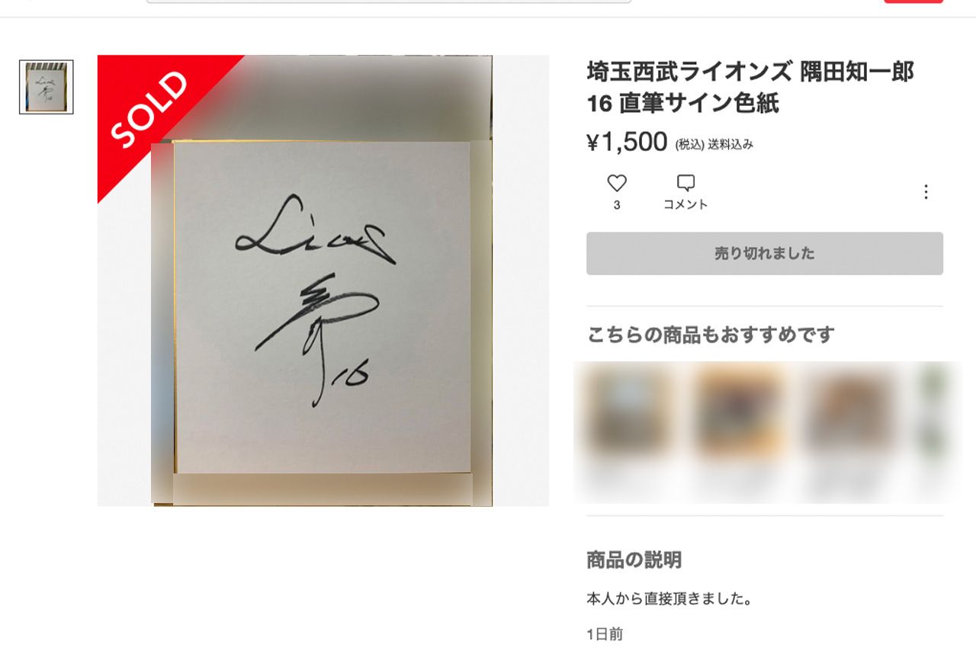Image resolution: width=976 pixels, height=651 pixels.
Task: Open the three-dot more options menu
Action: point(926,192)
